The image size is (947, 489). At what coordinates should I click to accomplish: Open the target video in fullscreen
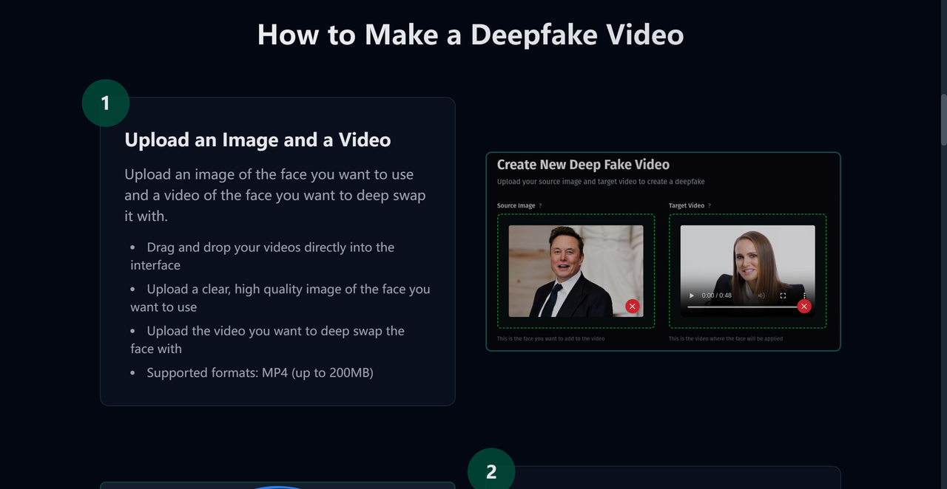[x=783, y=295]
